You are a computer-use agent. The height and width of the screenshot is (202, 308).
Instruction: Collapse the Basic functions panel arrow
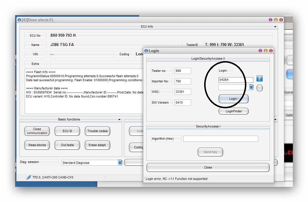pyautogui.click(x=119, y=119)
